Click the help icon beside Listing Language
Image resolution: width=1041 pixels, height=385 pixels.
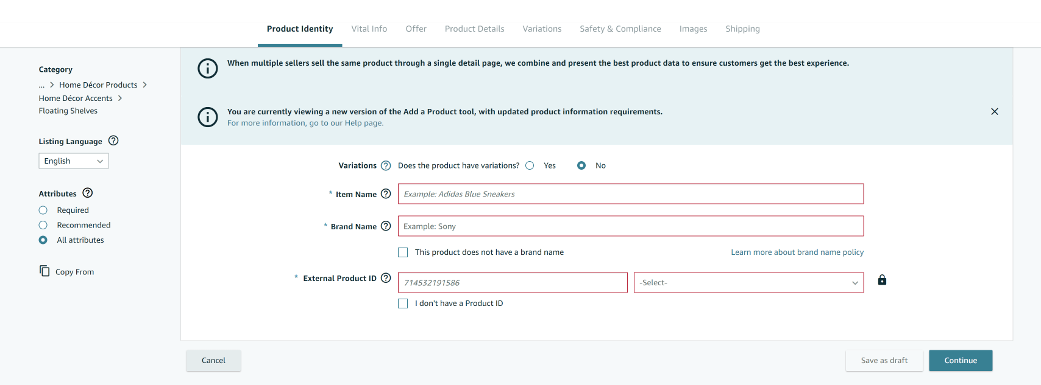pyautogui.click(x=113, y=140)
